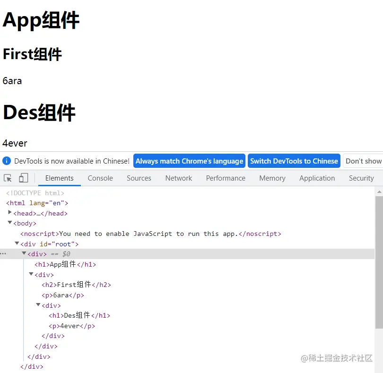Image resolution: width=383 pixels, height=373 pixels.
Task: Toggle the device toolbar icon
Action: pos(24,178)
